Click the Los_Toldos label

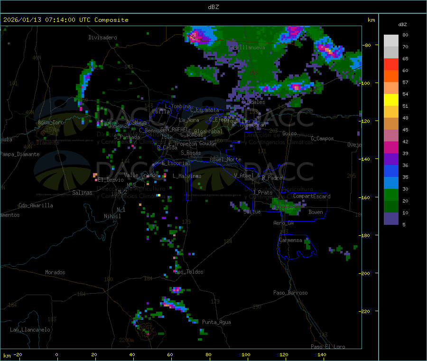(189, 272)
